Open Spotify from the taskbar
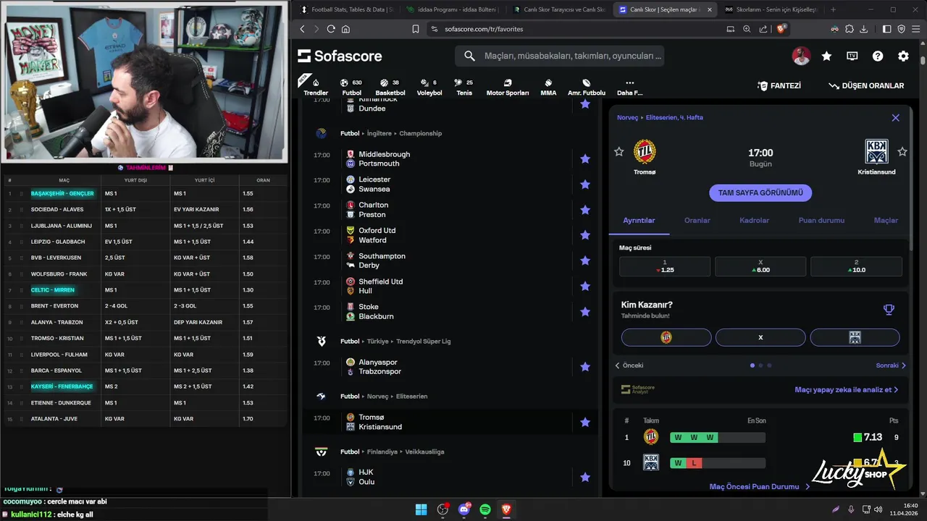This screenshot has width=927, height=521. (x=485, y=509)
